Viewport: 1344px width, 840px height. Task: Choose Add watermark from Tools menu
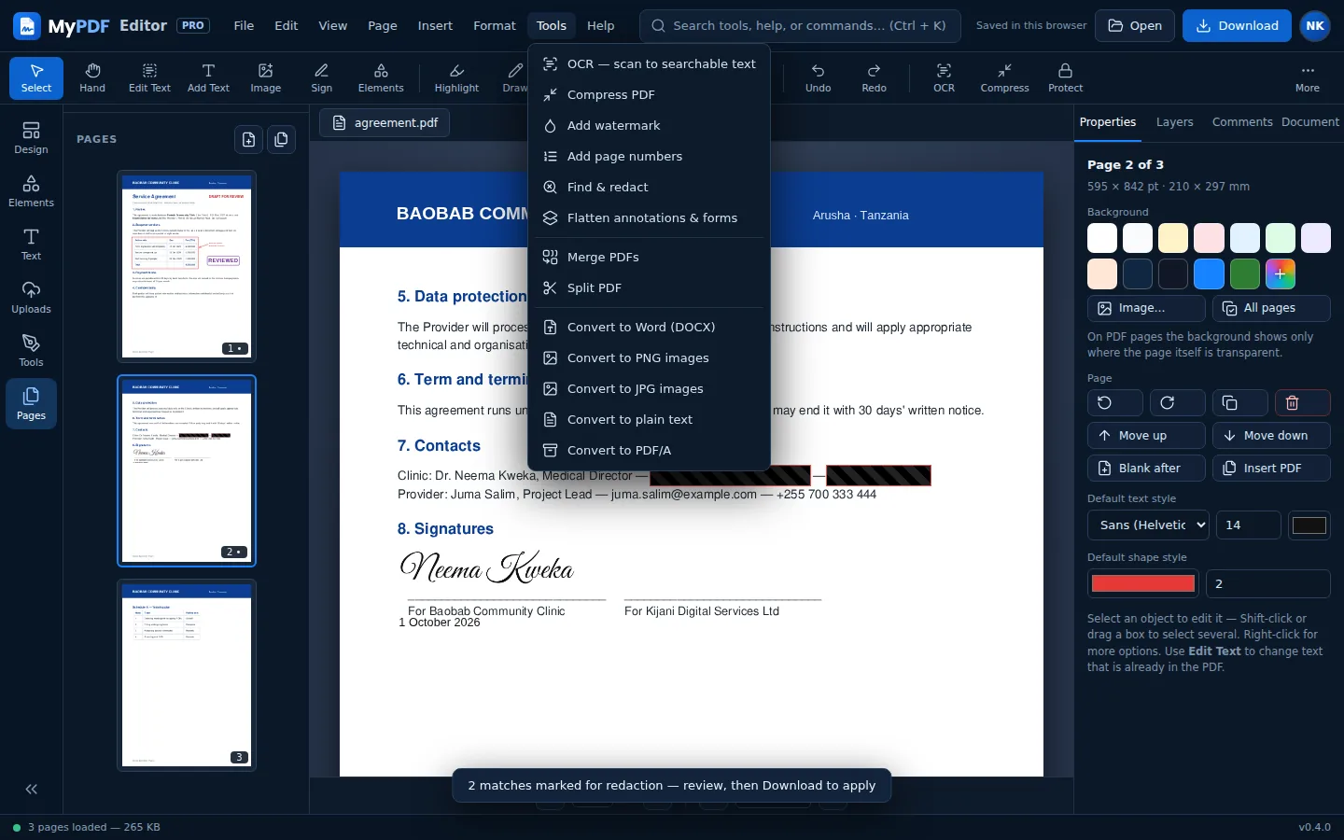point(649,125)
